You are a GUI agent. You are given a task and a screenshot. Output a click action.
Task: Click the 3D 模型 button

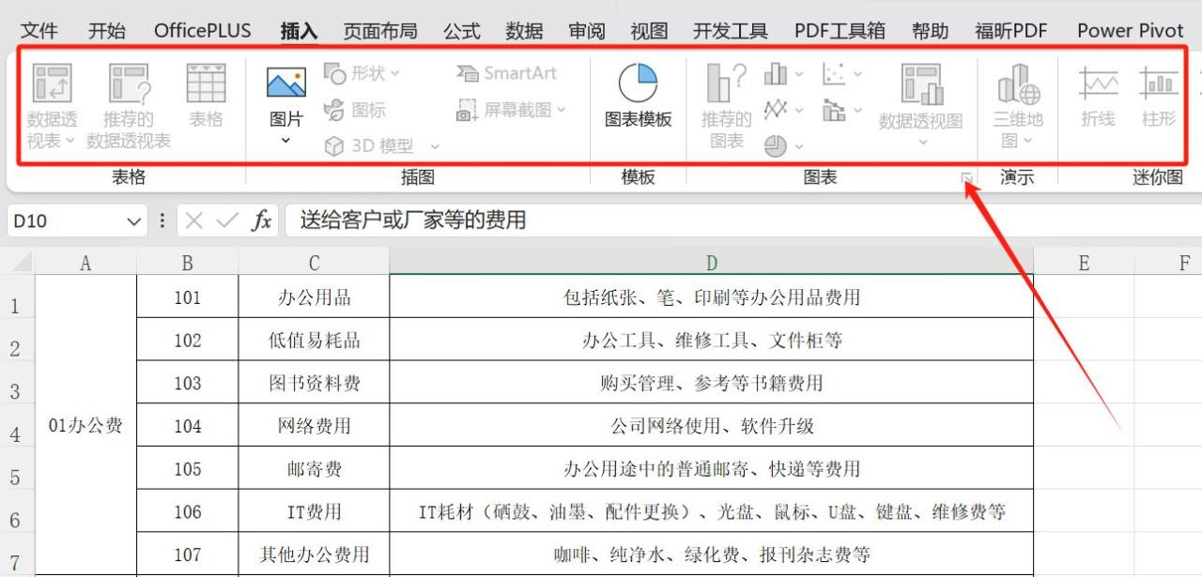(371, 146)
